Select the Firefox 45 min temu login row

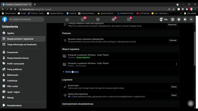(120, 64)
